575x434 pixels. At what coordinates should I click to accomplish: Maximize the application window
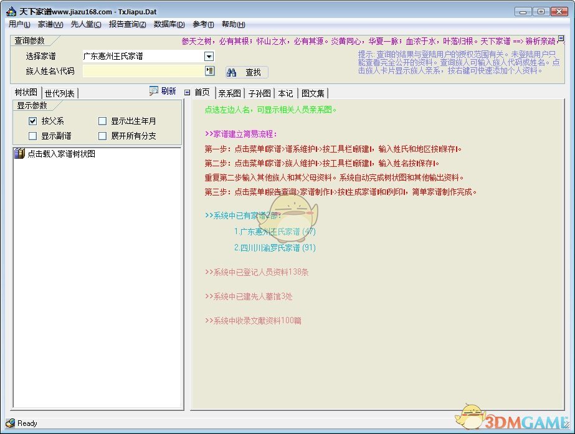541,12
